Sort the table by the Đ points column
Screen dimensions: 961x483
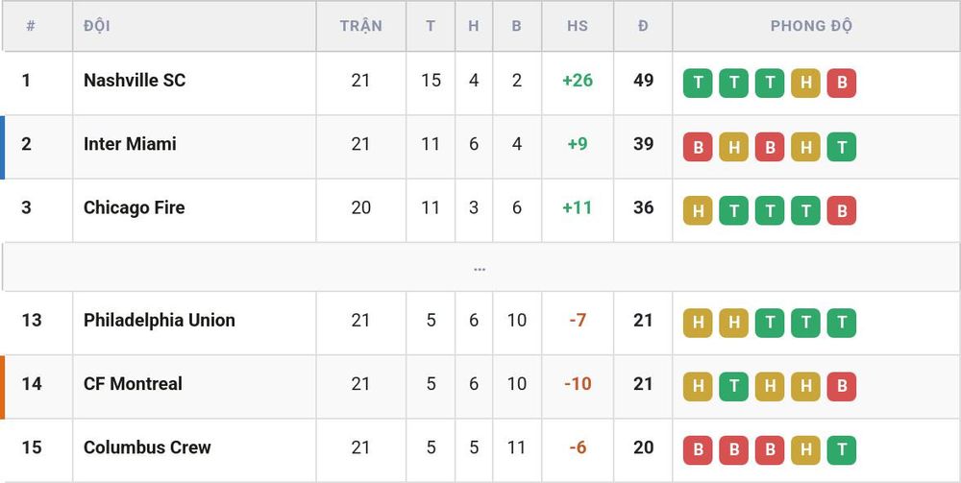(643, 26)
